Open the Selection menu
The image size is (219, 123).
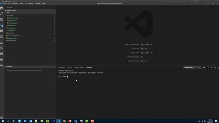(15, 3)
